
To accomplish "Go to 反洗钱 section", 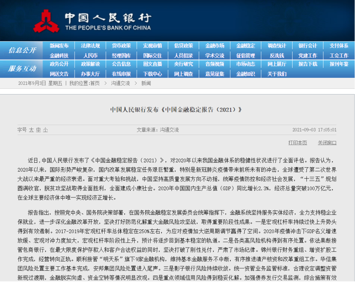I will (277, 55).
